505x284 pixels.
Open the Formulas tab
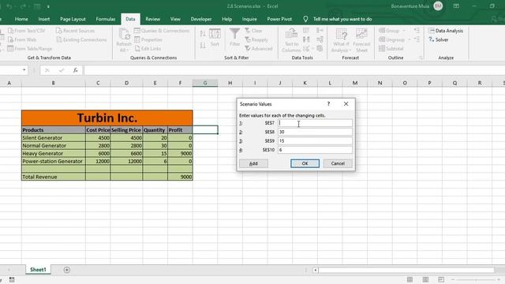click(x=105, y=19)
